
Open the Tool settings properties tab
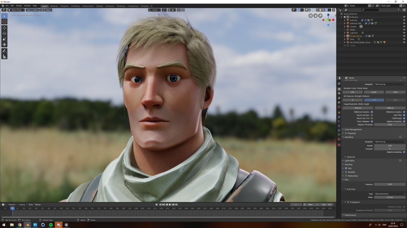(x=339, y=83)
